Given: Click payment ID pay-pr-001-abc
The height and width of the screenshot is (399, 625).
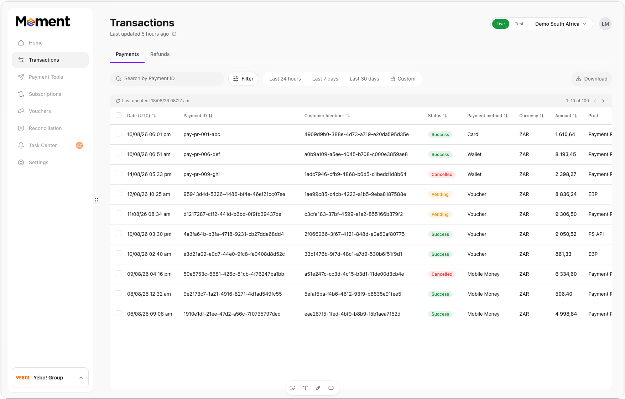Looking at the screenshot, I should [x=202, y=134].
